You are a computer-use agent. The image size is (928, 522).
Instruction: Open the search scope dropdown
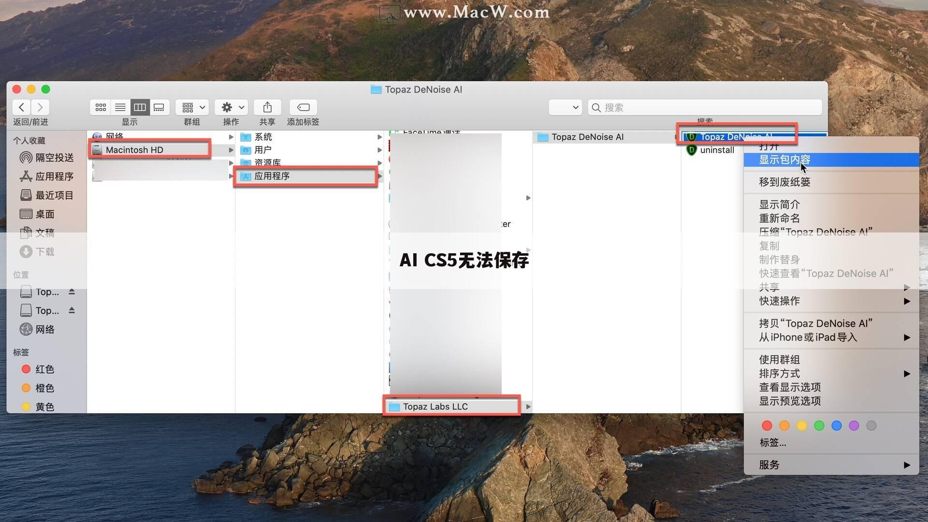(565, 107)
